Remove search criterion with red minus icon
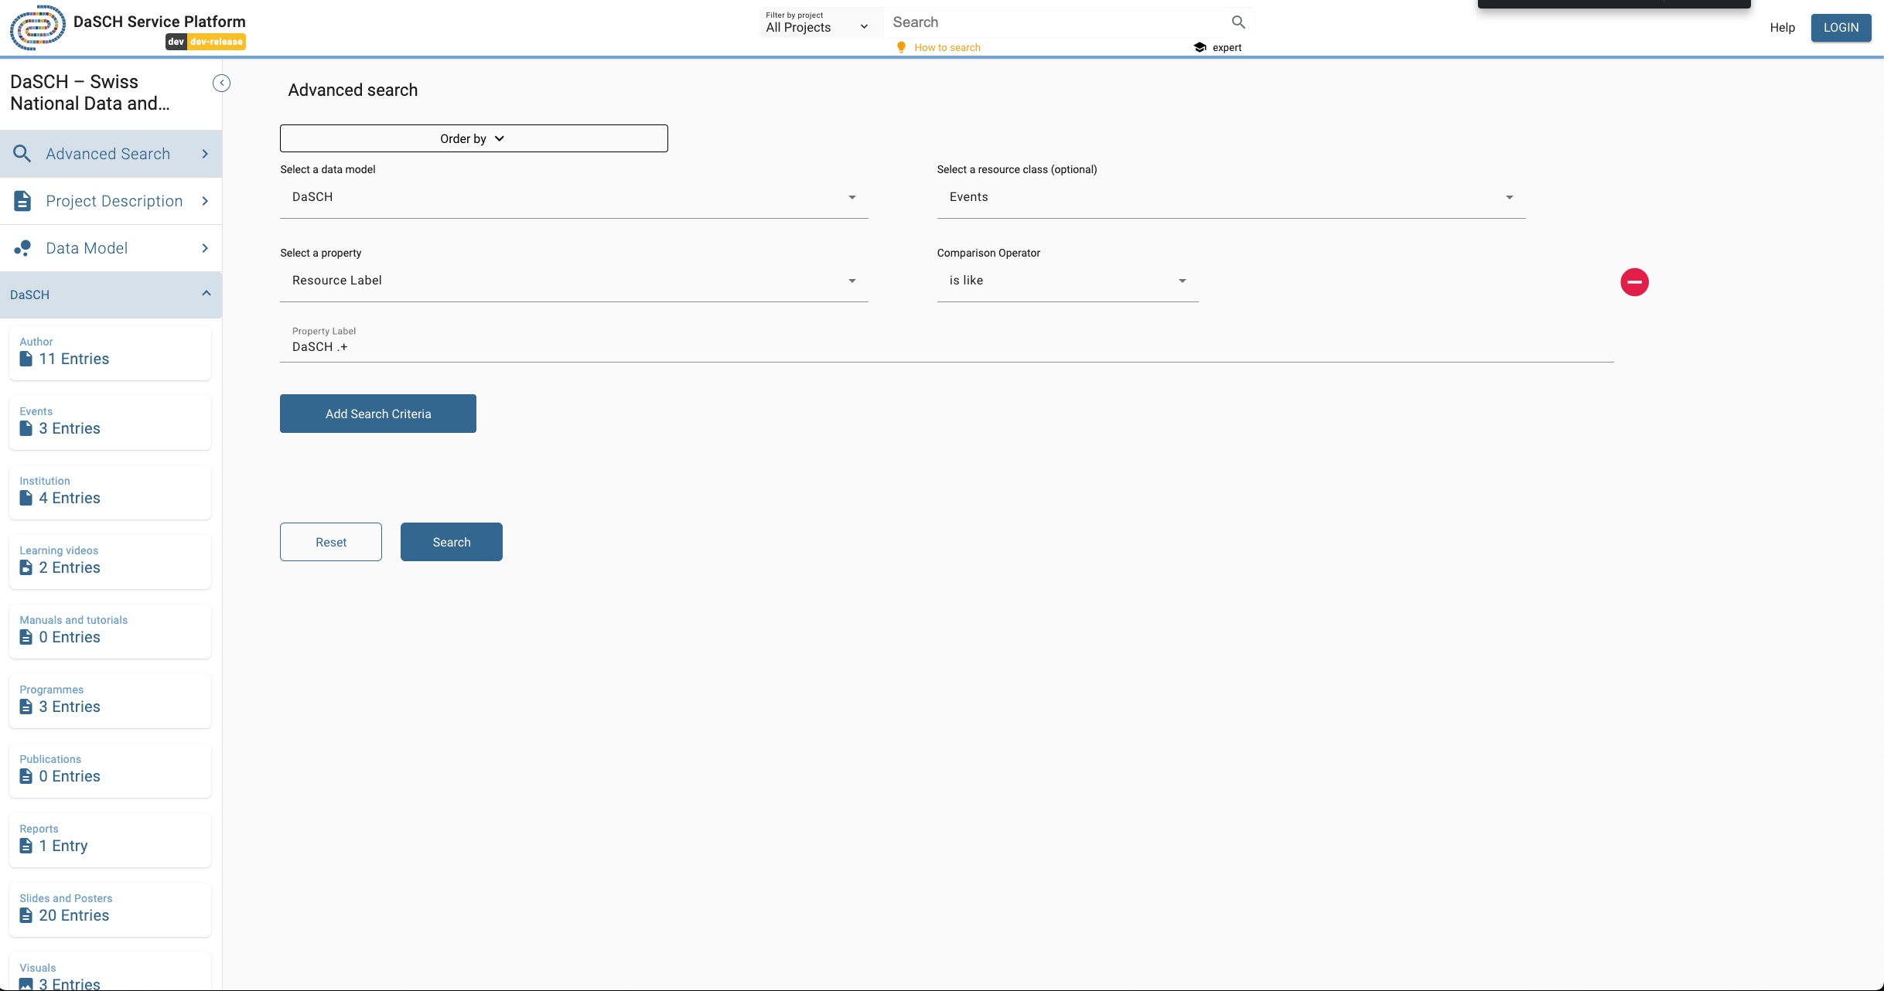 (1634, 282)
